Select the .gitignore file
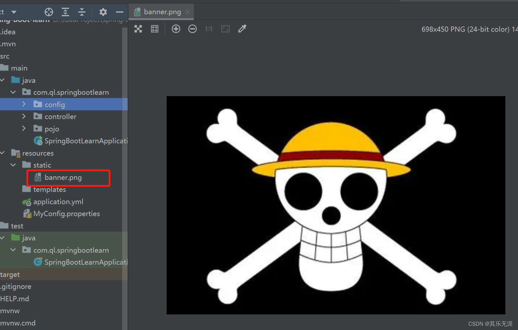Viewport: 518px width, 330px height. 16,286
